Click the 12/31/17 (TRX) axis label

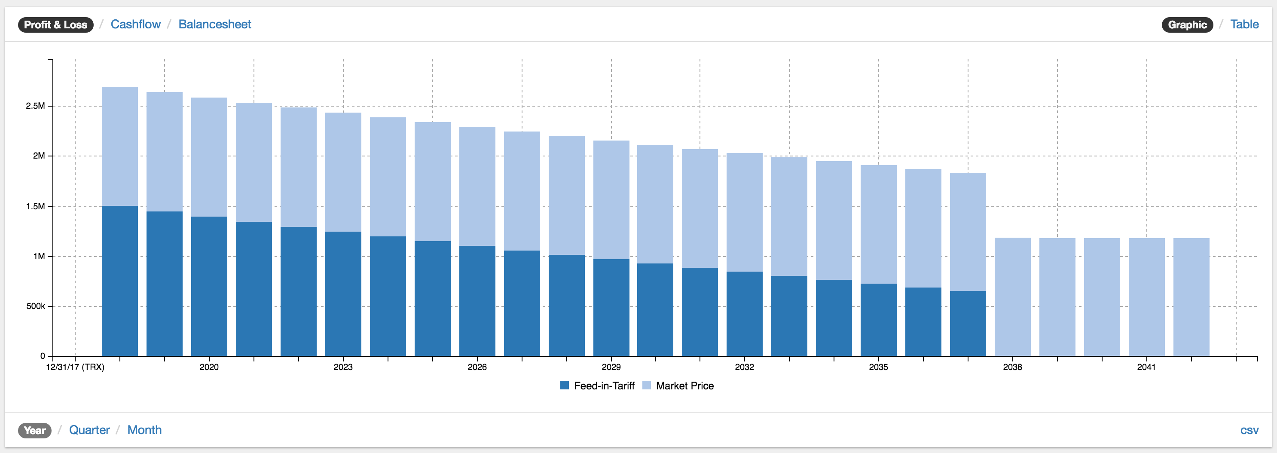75,367
